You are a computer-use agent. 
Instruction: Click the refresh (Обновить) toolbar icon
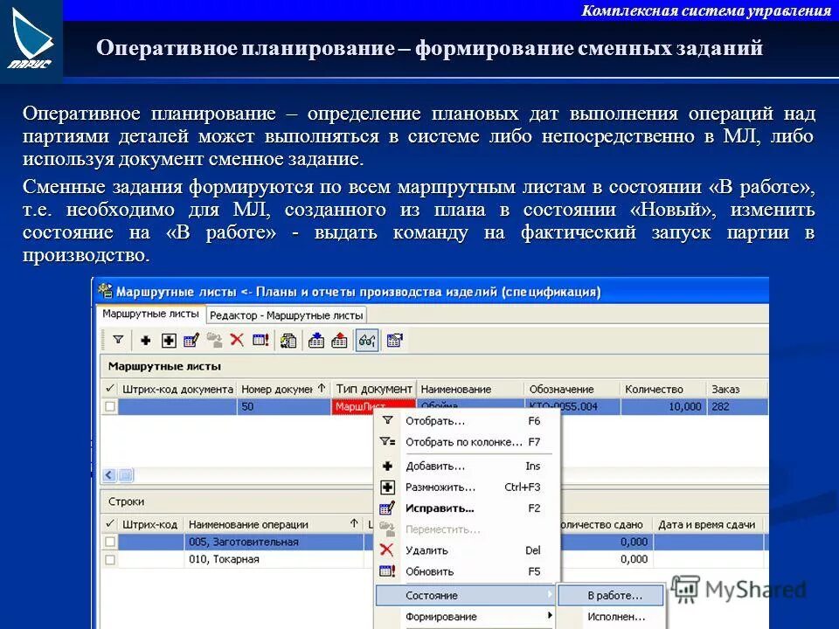pos(259,341)
